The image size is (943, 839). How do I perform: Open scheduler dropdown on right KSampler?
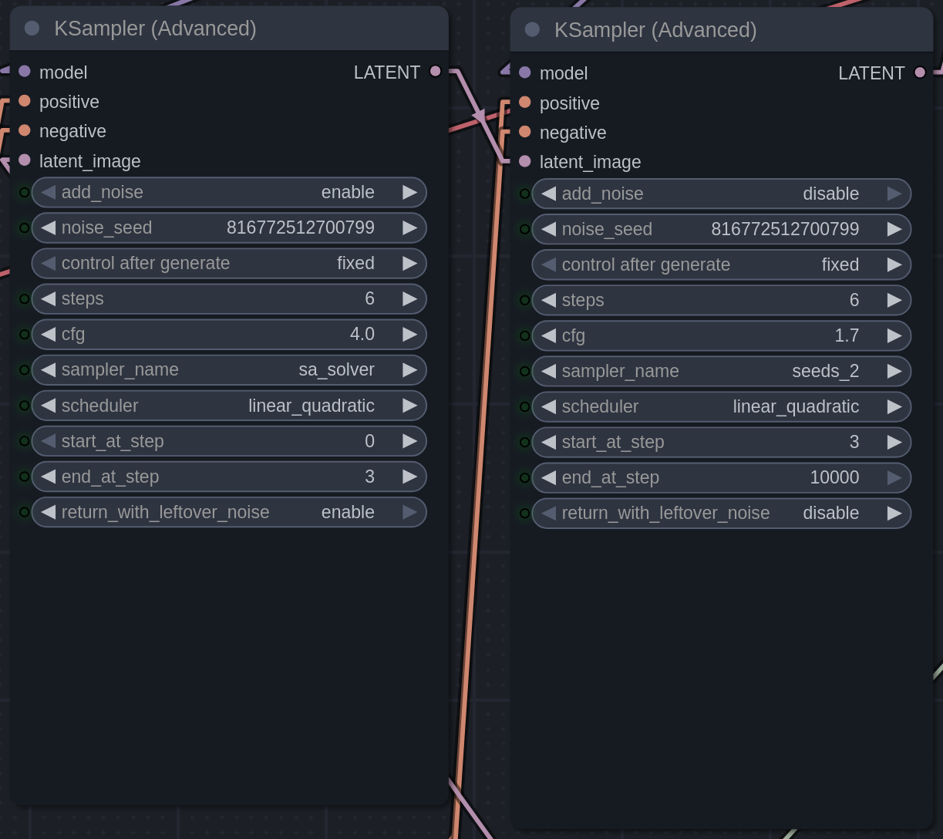point(722,407)
